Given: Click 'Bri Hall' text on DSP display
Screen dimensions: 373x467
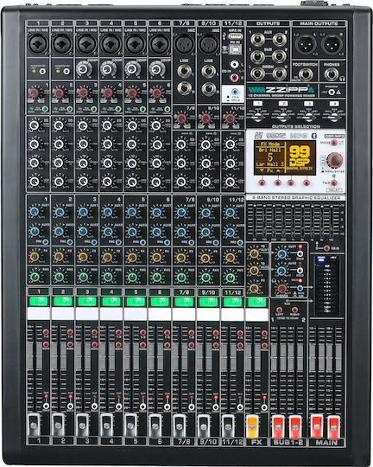Looking at the screenshot, I should tap(270, 150).
